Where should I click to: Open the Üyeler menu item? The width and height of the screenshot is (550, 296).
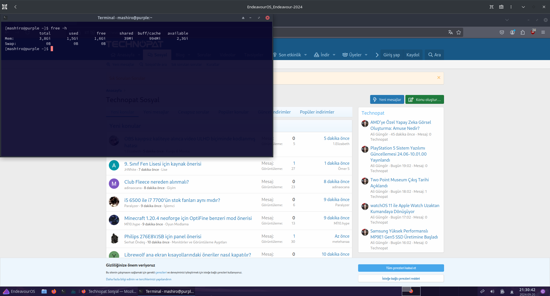(352, 55)
